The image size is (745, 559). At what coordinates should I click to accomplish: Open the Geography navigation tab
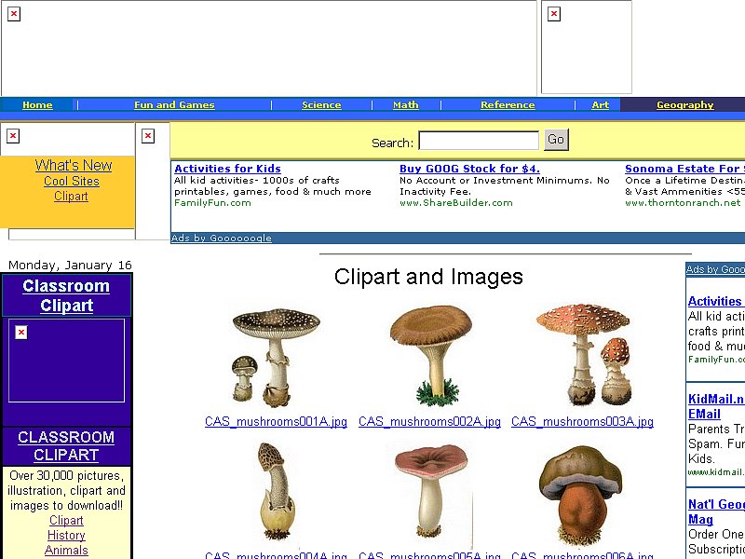(x=684, y=104)
